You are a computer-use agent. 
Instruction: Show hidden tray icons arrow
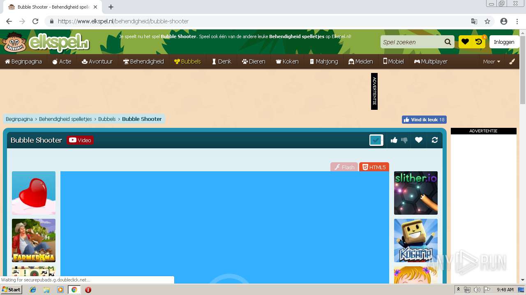tap(459, 290)
